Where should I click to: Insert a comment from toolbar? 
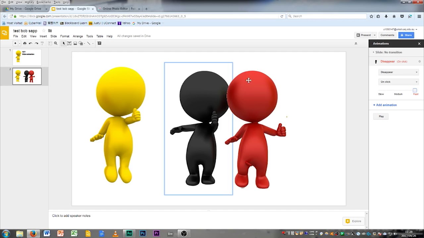[99, 43]
